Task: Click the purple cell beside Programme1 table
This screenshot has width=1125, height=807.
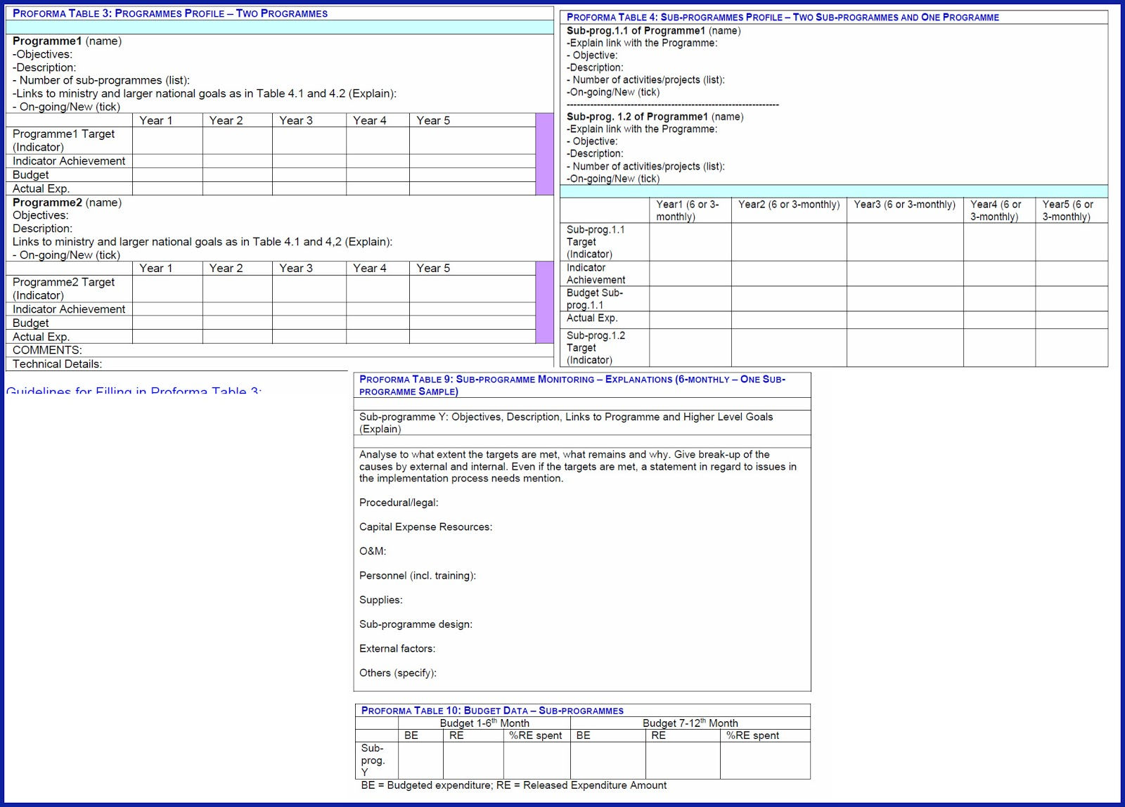Action: (x=545, y=154)
